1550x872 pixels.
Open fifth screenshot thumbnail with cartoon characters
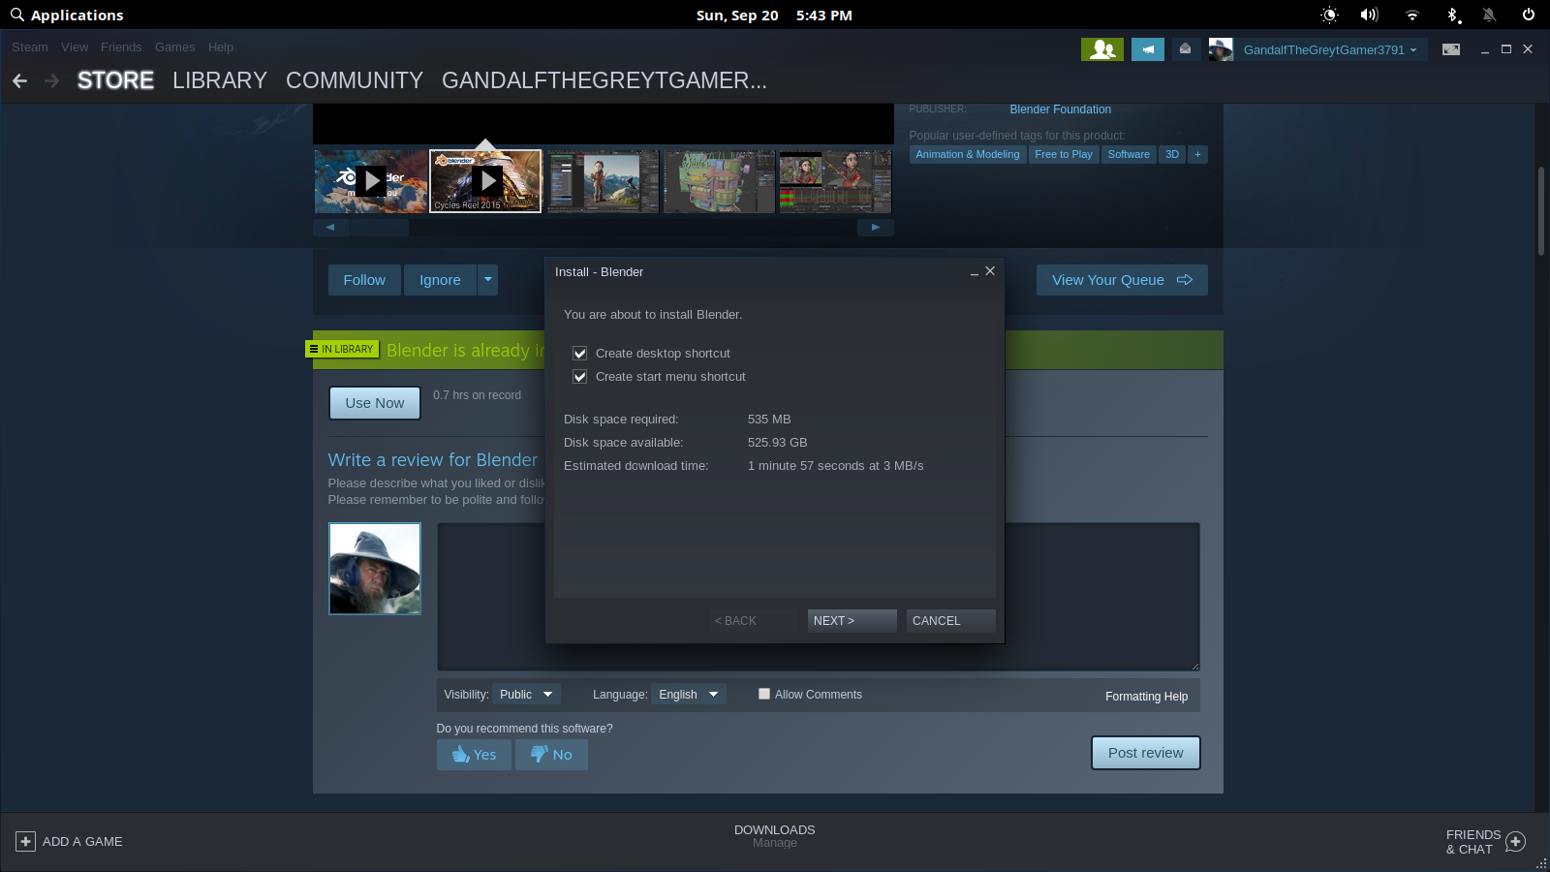click(835, 181)
